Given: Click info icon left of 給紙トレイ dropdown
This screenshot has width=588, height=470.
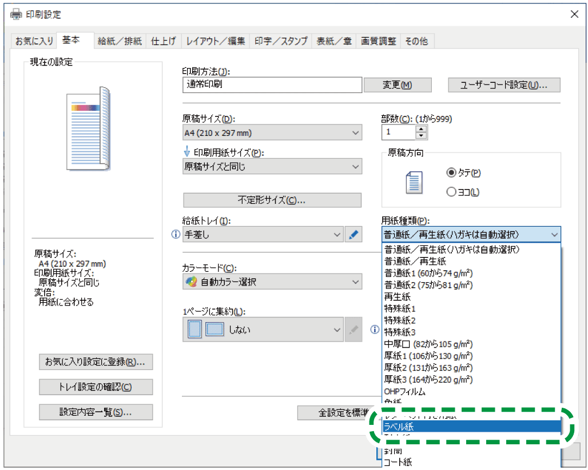Looking at the screenshot, I should (176, 235).
